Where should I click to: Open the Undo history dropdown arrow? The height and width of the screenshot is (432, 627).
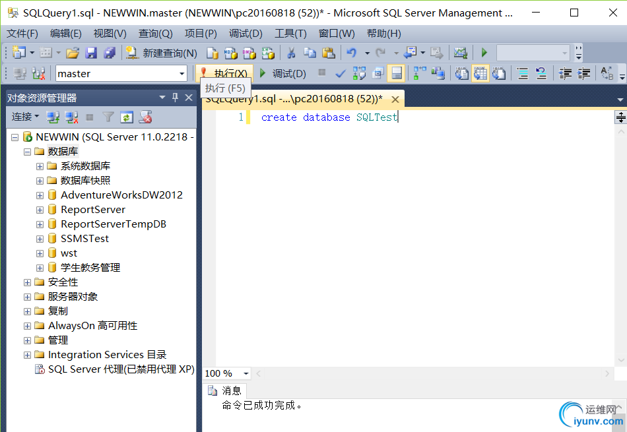(x=367, y=53)
